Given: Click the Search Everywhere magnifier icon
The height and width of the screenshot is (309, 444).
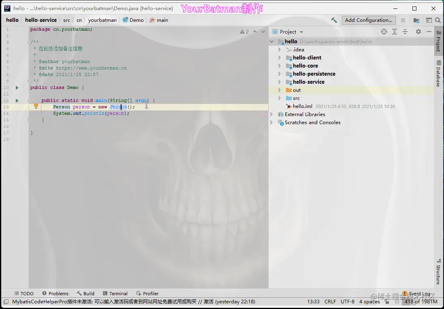Looking at the screenshot, I should pyautogui.click(x=438, y=20).
